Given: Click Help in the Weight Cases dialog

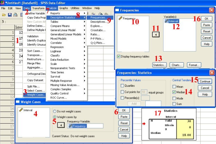Looking at the screenshot, I should coord(124,136).
